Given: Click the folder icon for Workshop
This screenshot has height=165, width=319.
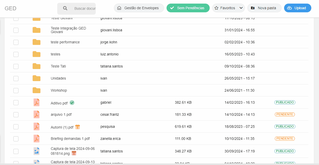Looking at the screenshot, I should click(36, 90).
